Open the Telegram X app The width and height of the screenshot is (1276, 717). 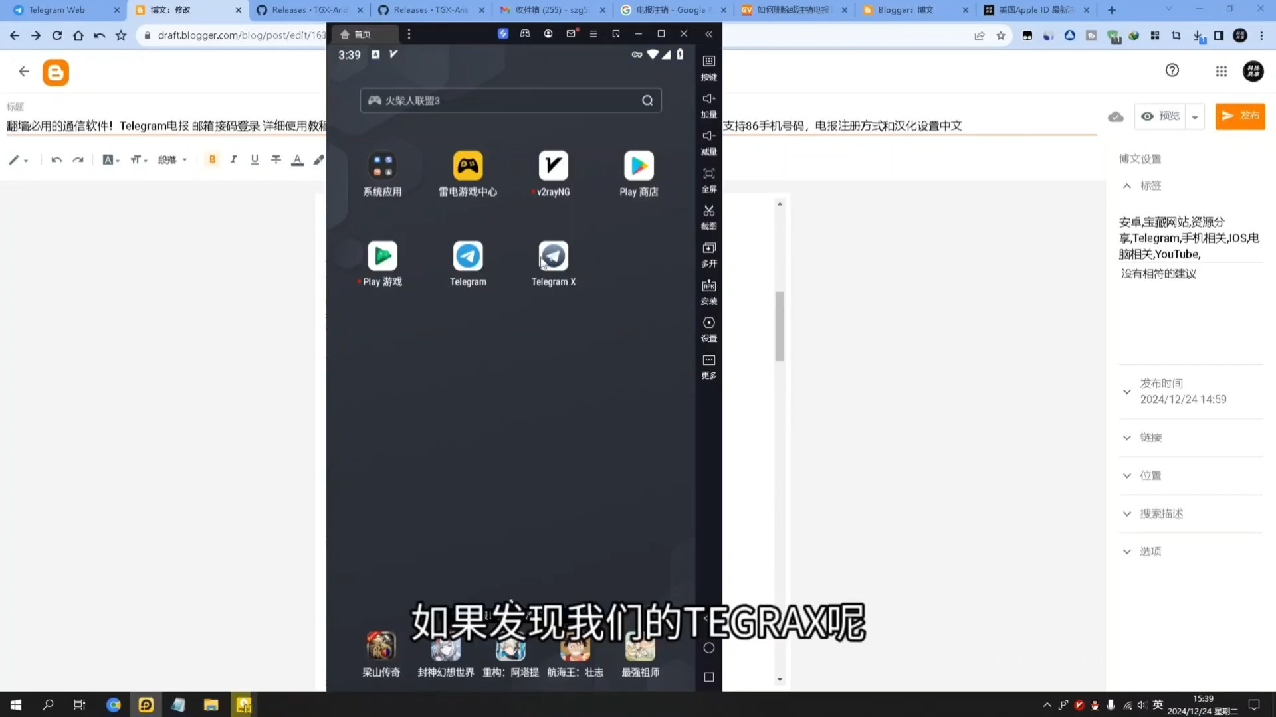(x=553, y=256)
